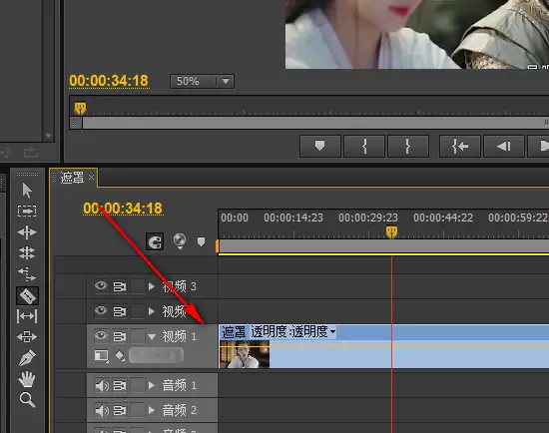Toggle visibility eye for 视频 1 track
The width and height of the screenshot is (549, 433).
click(101, 335)
